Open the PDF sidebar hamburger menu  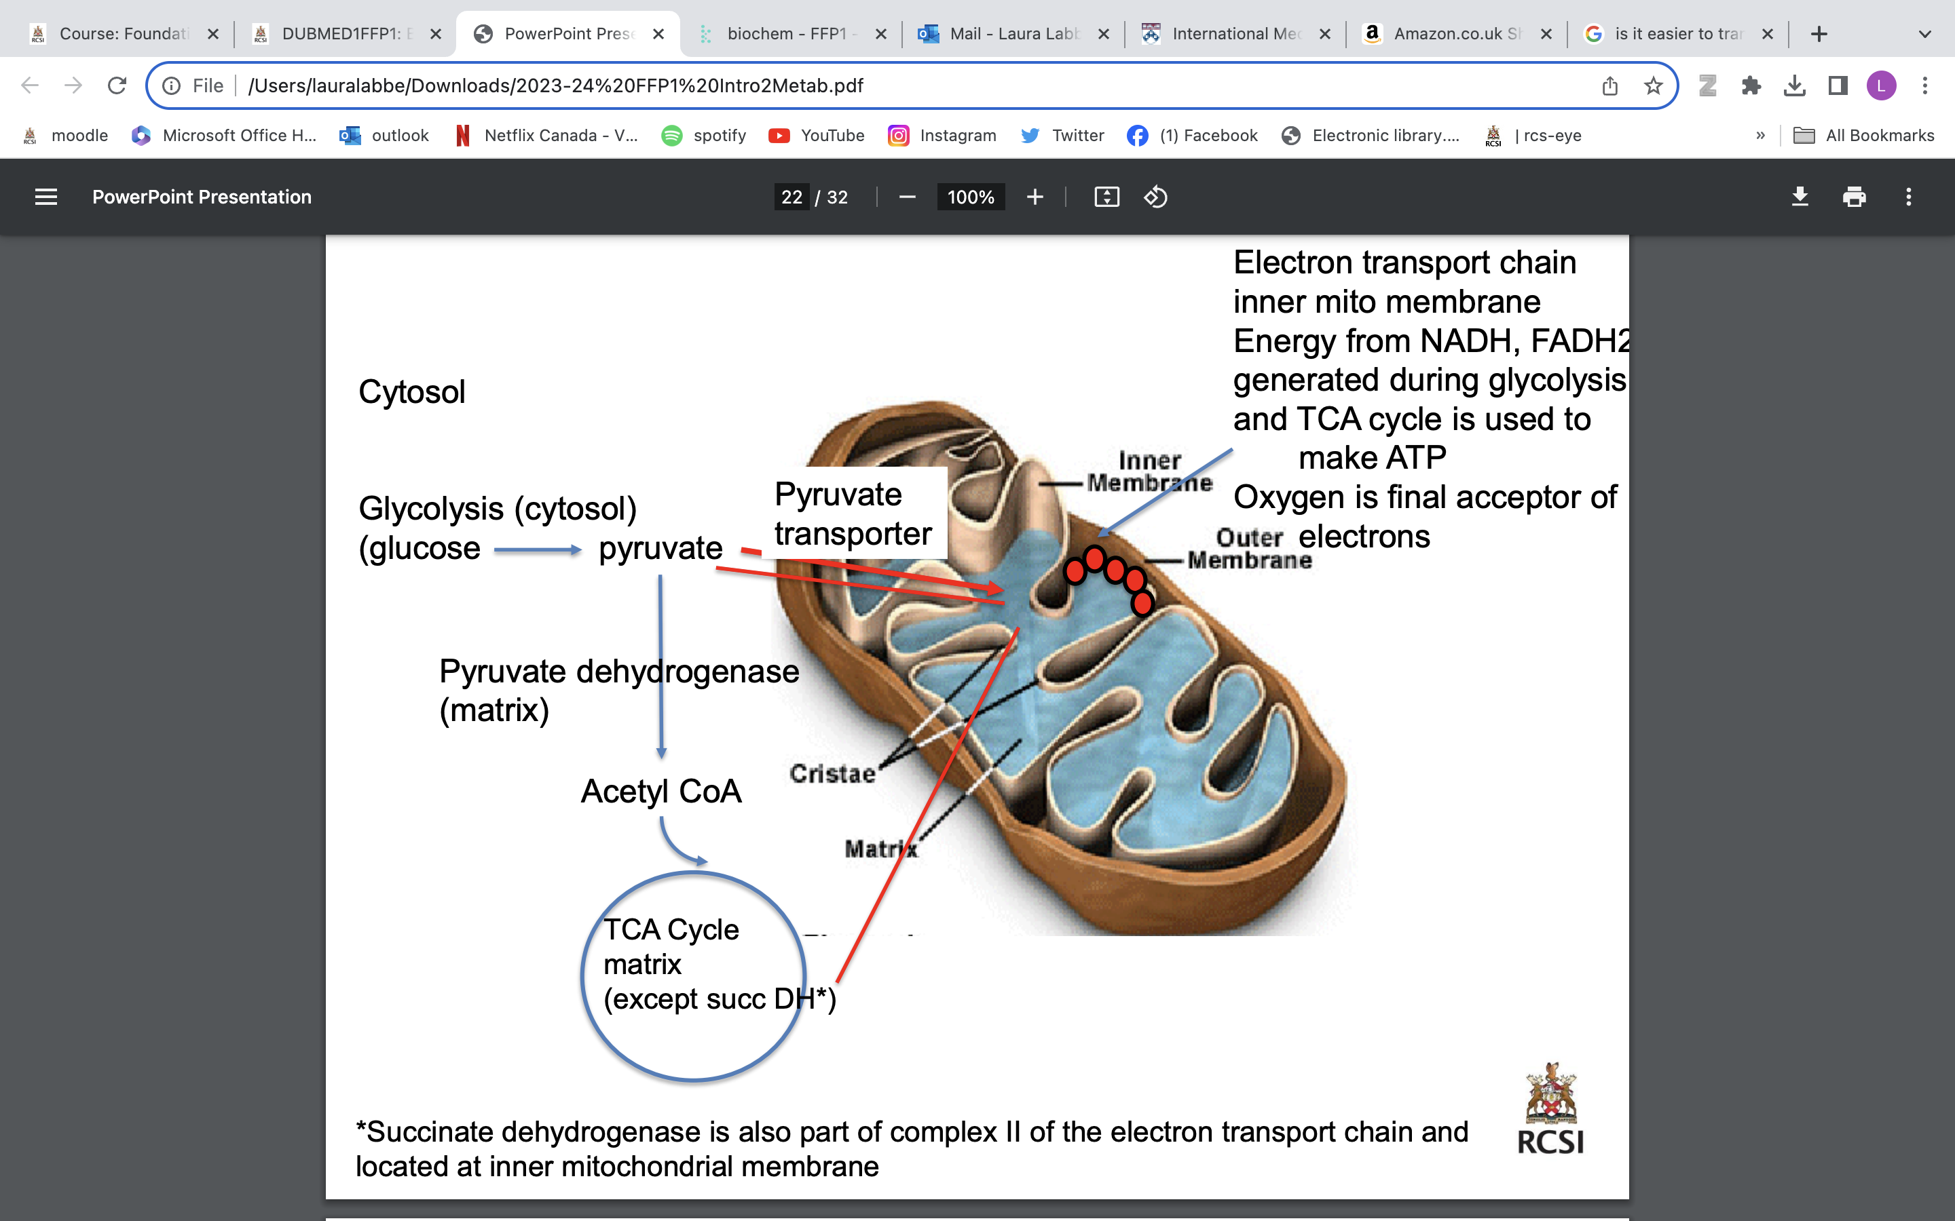tap(46, 197)
